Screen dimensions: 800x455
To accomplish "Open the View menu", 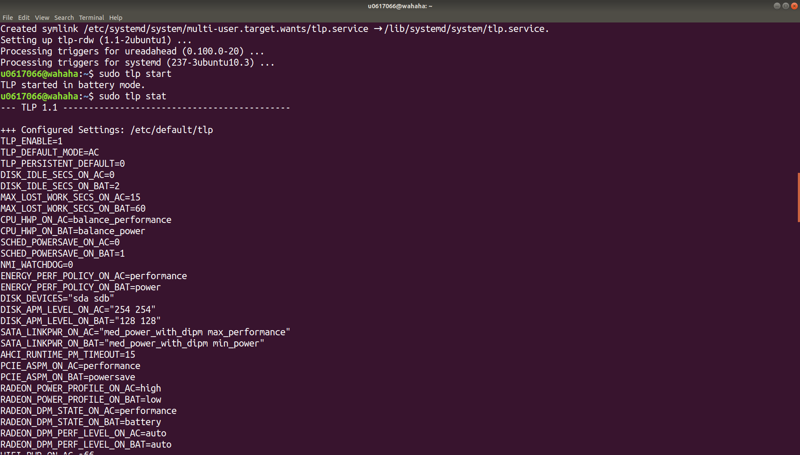I will tap(42, 18).
